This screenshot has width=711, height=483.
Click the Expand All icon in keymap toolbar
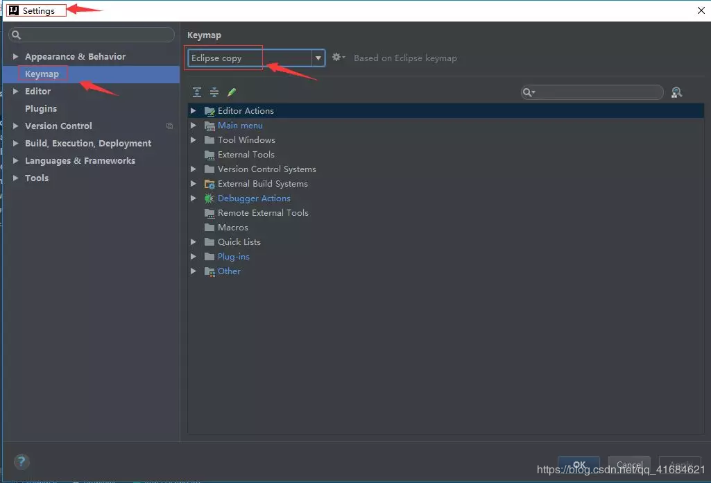197,92
